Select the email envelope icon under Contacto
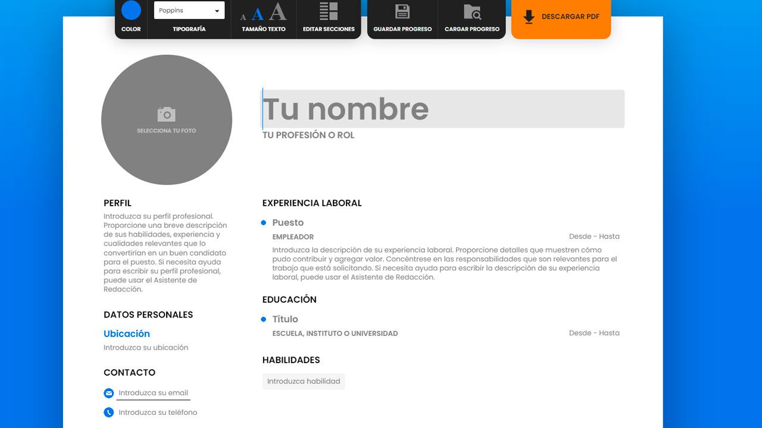The height and width of the screenshot is (428, 762). [x=108, y=393]
